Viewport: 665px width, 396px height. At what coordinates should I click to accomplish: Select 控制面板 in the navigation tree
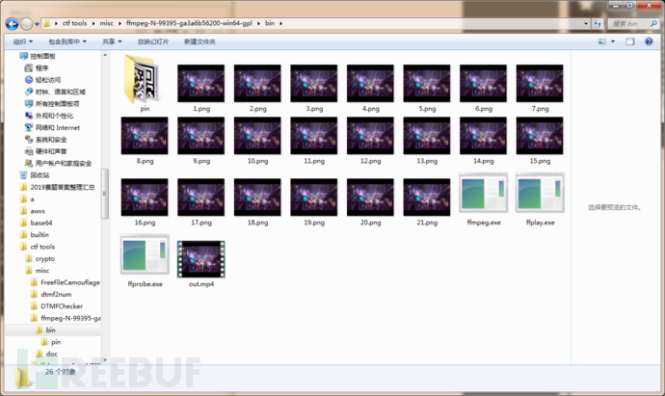click(x=42, y=56)
